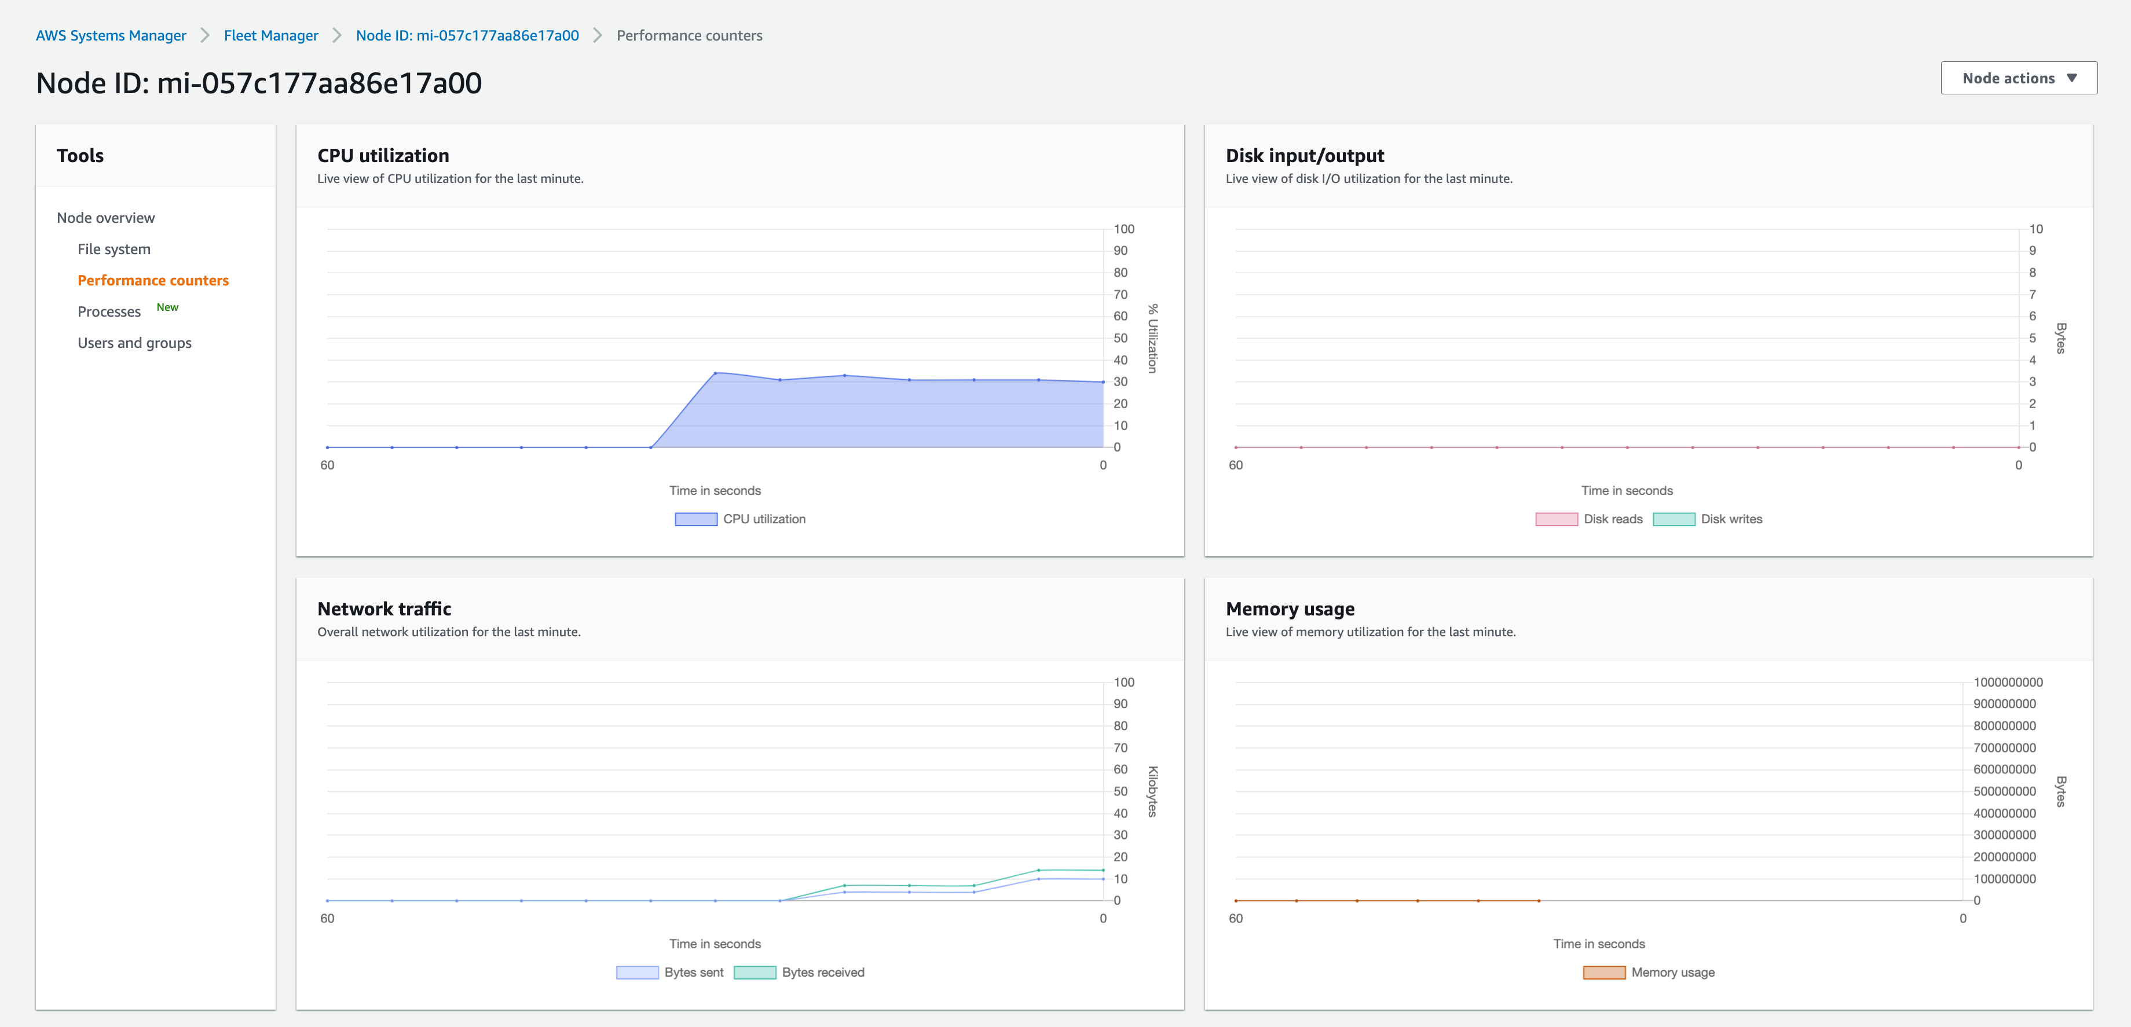Screen dimensions: 2131x1027
Task: Click the New badge beside Processes
Action: pyautogui.click(x=167, y=307)
